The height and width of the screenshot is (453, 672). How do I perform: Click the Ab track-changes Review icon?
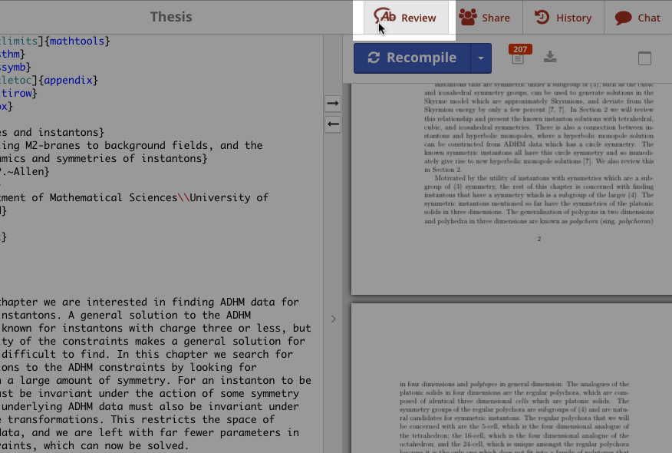click(387, 17)
